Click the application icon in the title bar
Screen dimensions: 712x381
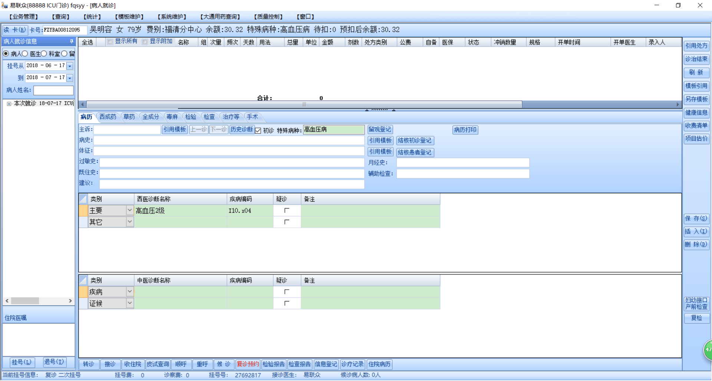point(5,5)
